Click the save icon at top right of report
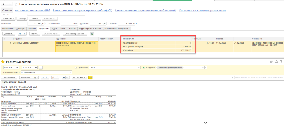284x130 pixels. coord(272,62)
